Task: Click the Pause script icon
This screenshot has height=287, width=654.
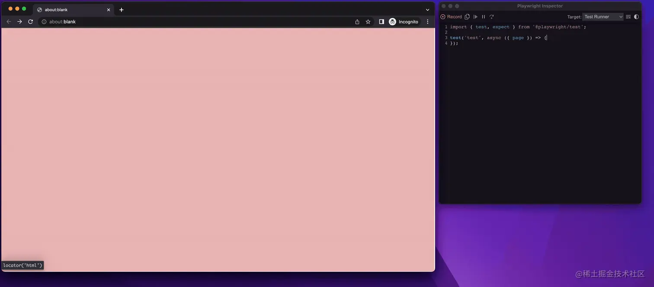Action: [x=483, y=16]
